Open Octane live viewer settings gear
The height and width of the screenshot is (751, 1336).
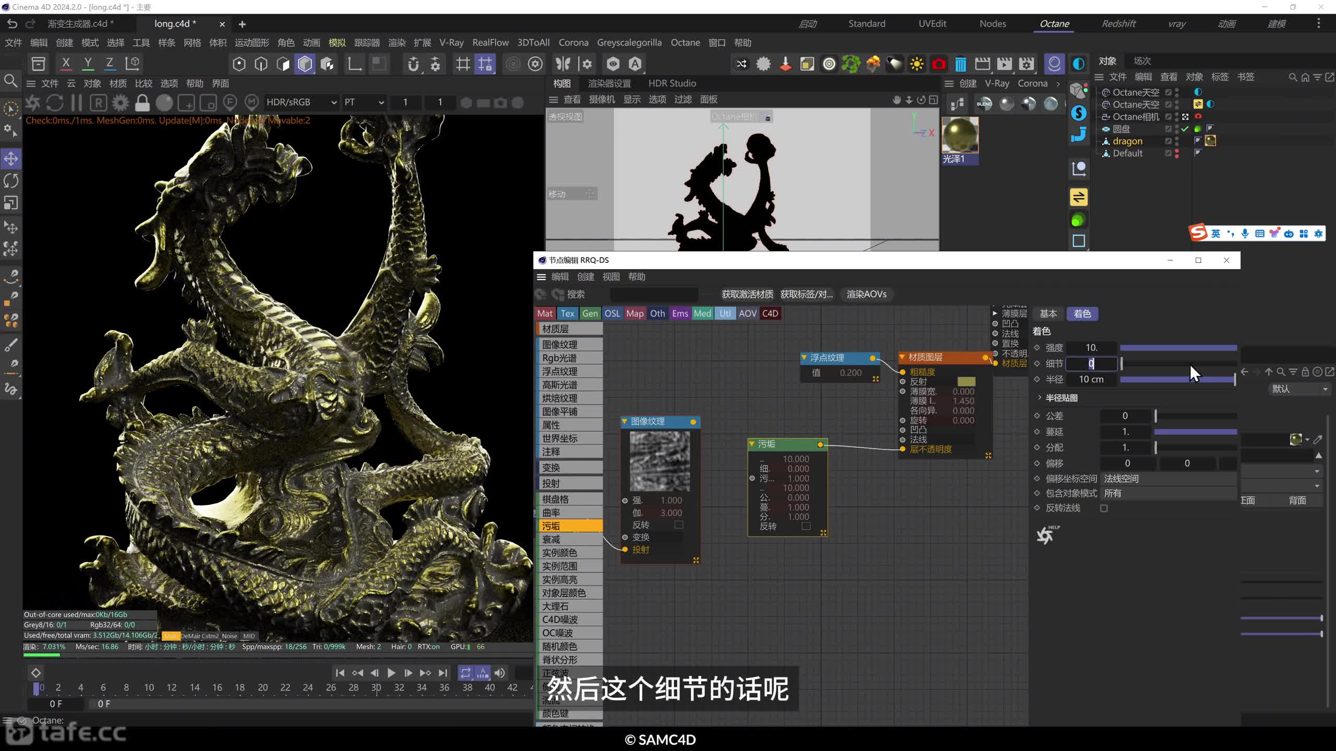(x=120, y=103)
